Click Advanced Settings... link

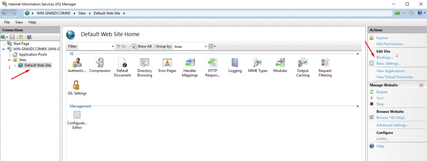pos(393,125)
